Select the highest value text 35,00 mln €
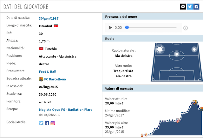This screenshot has width=203, height=138. point(114,127)
